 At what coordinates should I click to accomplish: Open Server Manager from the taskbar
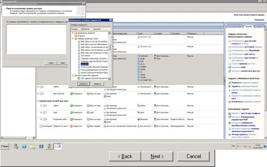[x=16, y=147]
